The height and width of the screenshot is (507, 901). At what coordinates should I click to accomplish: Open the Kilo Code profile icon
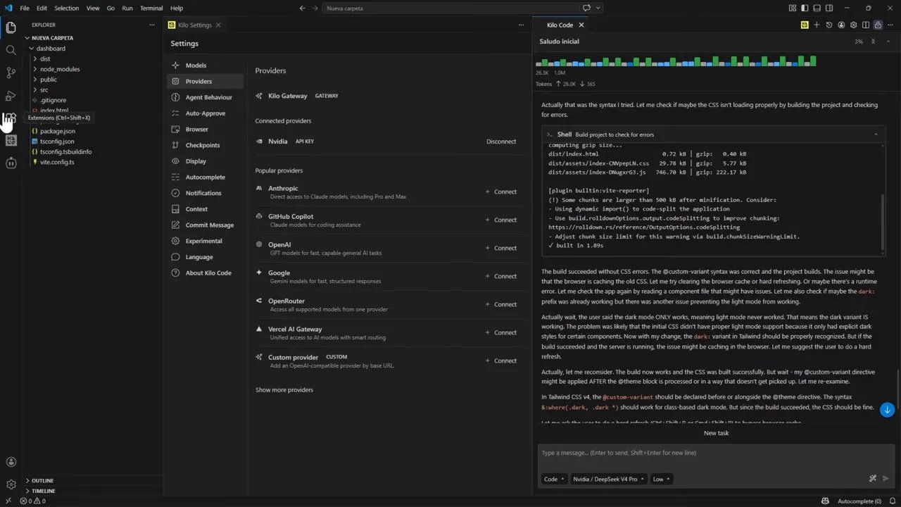[x=841, y=25]
